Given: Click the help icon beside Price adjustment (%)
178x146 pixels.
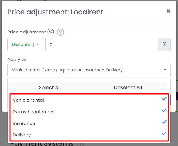Looking at the screenshot, I should (x=61, y=32).
